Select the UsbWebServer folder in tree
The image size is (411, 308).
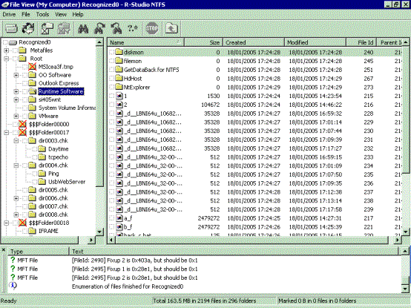tap(67, 182)
